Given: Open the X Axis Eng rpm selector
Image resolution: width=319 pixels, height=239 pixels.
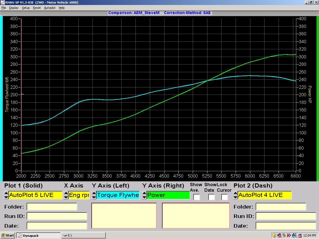Looking at the screenshot, I should (x=79, y=195).
